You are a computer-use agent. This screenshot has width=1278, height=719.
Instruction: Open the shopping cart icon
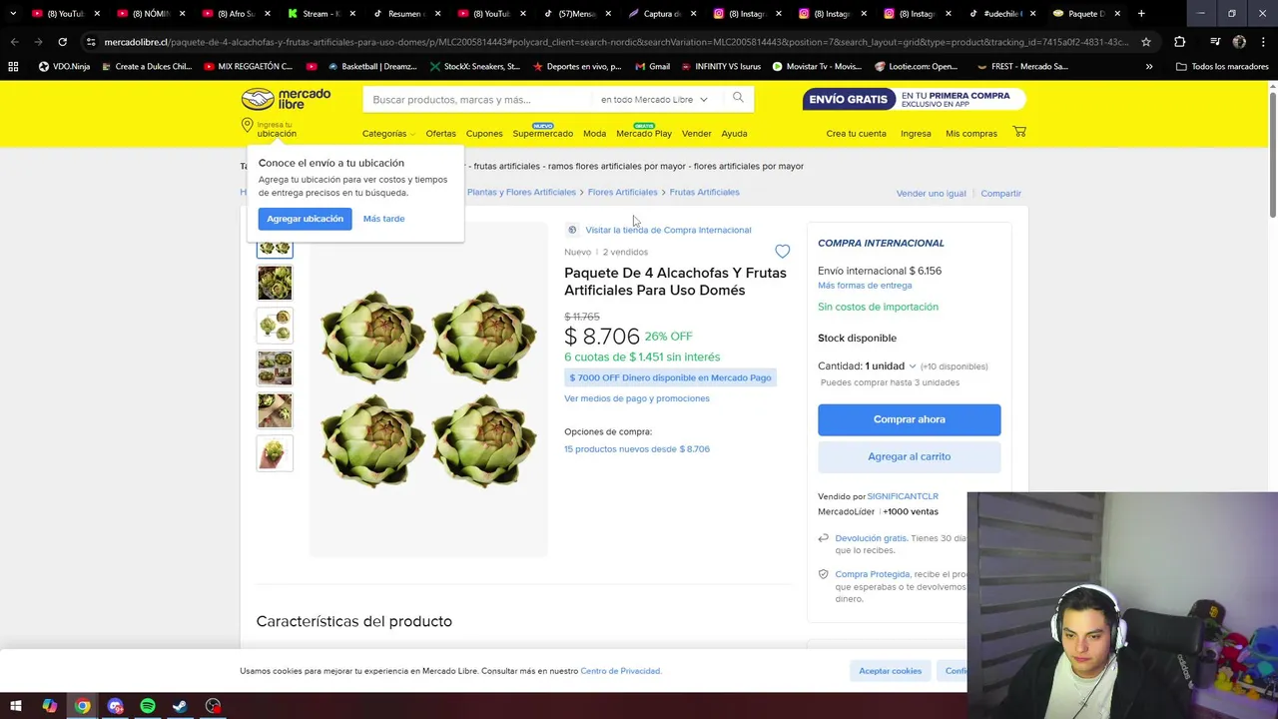tap(1019, 132)
